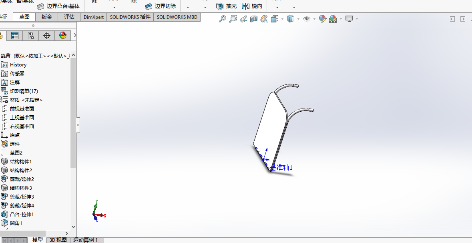Select 结构构件1 feature
This screenshot has width=472, height=243.
16,161
